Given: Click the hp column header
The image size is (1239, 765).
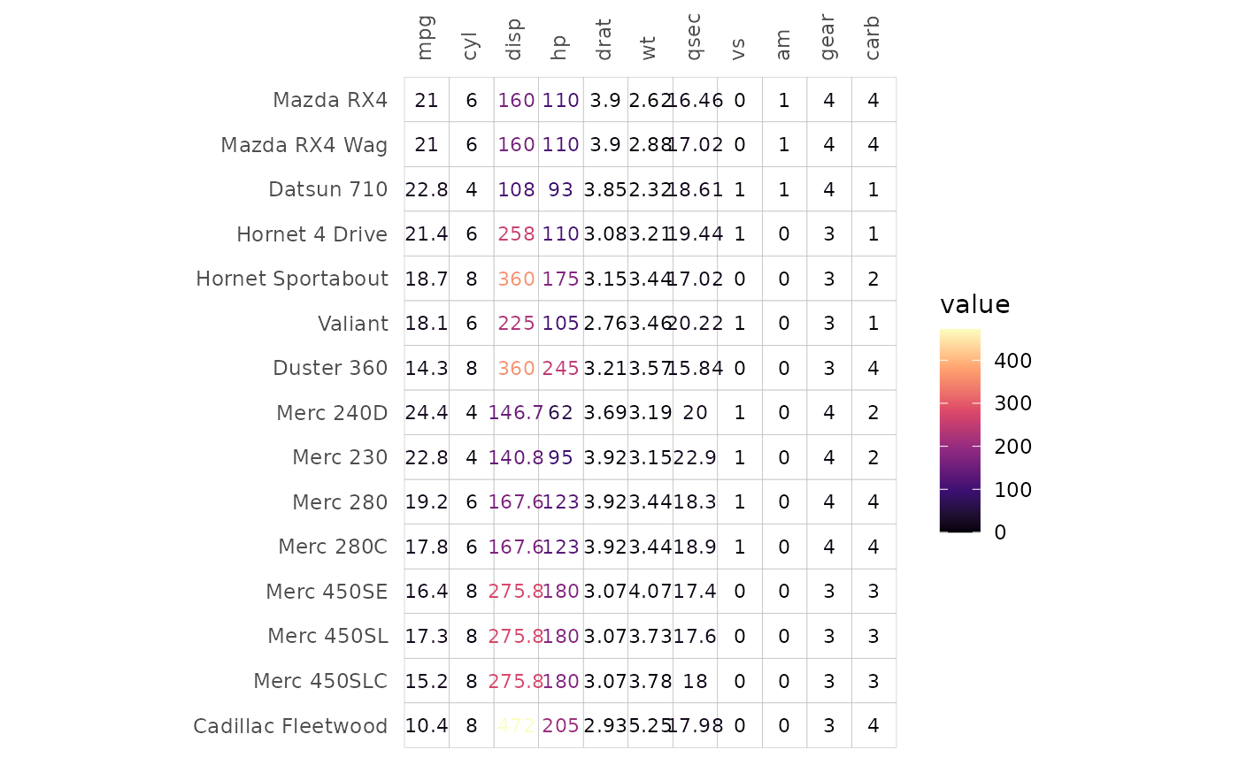Looking at the screenshot, I should tap(559, 49).
